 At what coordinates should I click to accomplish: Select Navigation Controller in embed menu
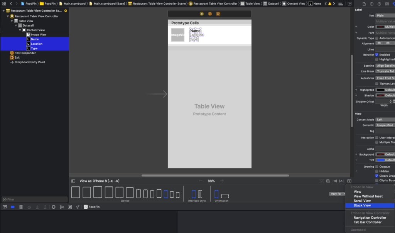click(x=370, y=218)
